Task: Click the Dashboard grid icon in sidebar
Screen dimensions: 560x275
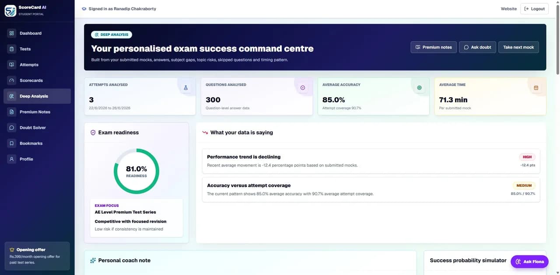Action: coord(12,33)
